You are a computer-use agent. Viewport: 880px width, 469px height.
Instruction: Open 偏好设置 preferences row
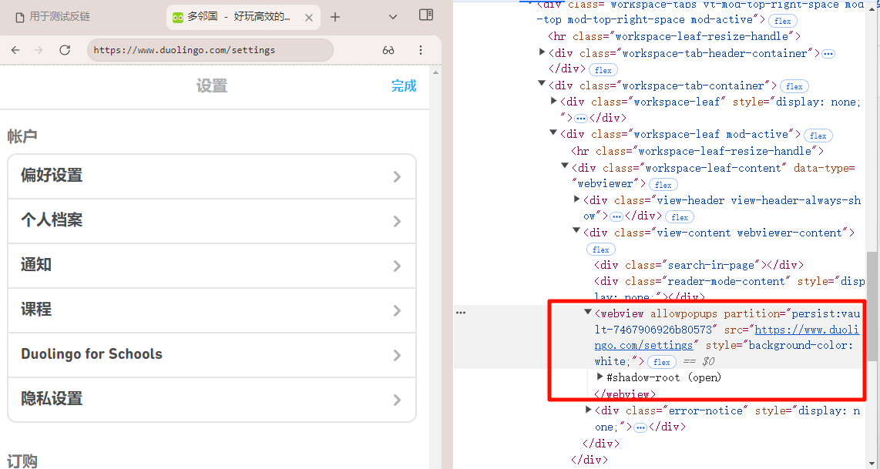[x=212, y=176]
